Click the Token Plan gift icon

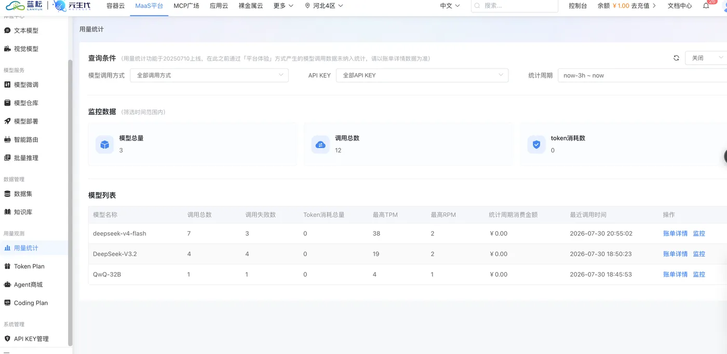(x=7, y=266)
